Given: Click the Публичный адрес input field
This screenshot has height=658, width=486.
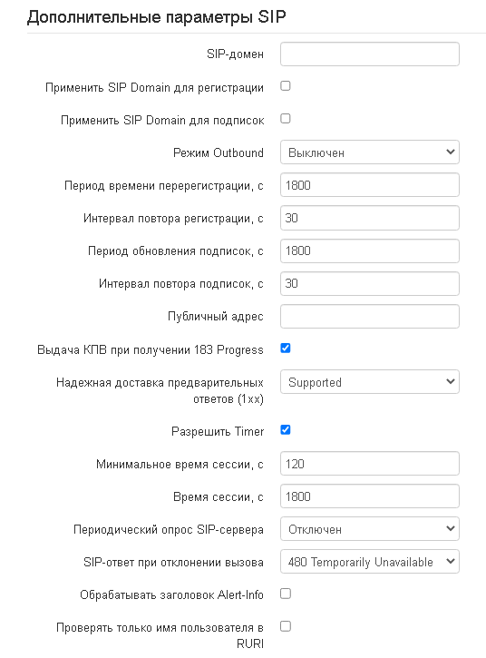Looking at the screenshot, I should [x=369, y=316].
